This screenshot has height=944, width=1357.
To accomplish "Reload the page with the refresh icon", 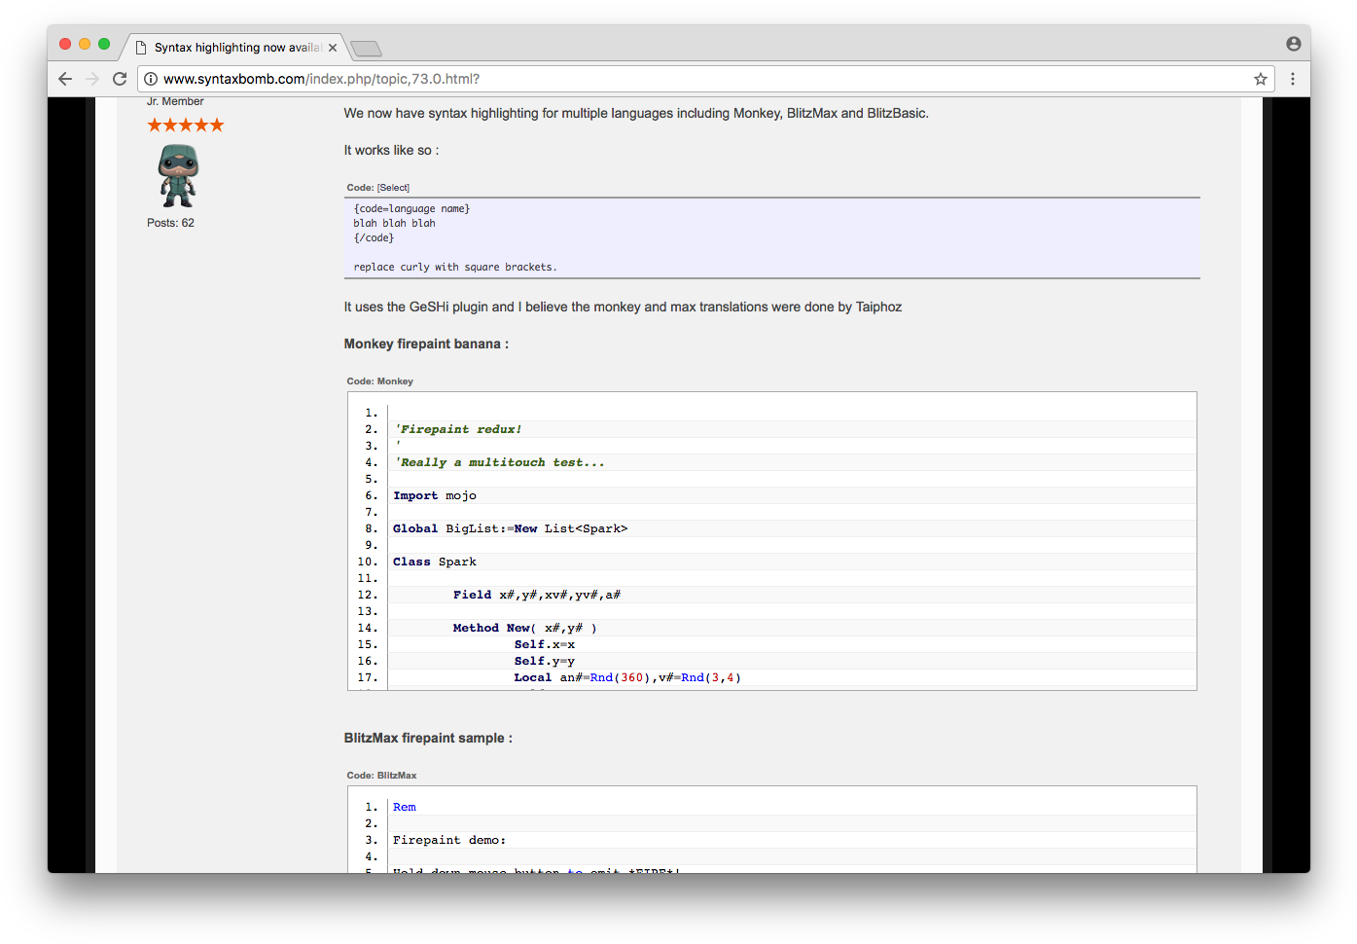I will 120,79.
